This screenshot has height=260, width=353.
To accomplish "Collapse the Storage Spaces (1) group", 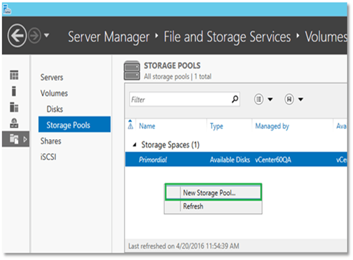I will pos(134,145).
